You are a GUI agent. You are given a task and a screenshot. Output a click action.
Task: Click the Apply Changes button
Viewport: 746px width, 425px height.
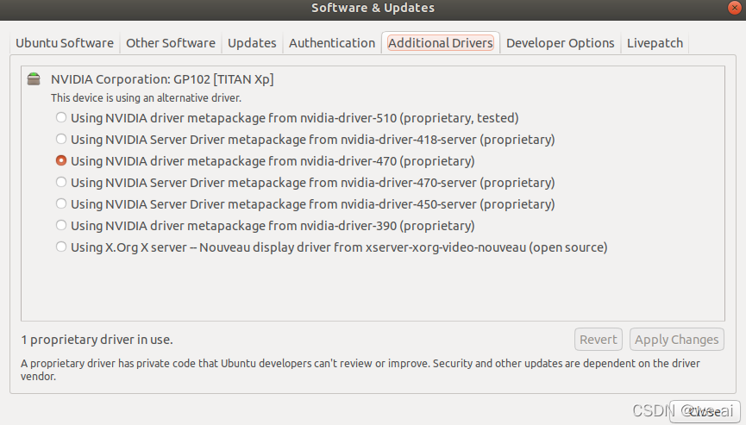pyautogui.click(x=676, y=340)
